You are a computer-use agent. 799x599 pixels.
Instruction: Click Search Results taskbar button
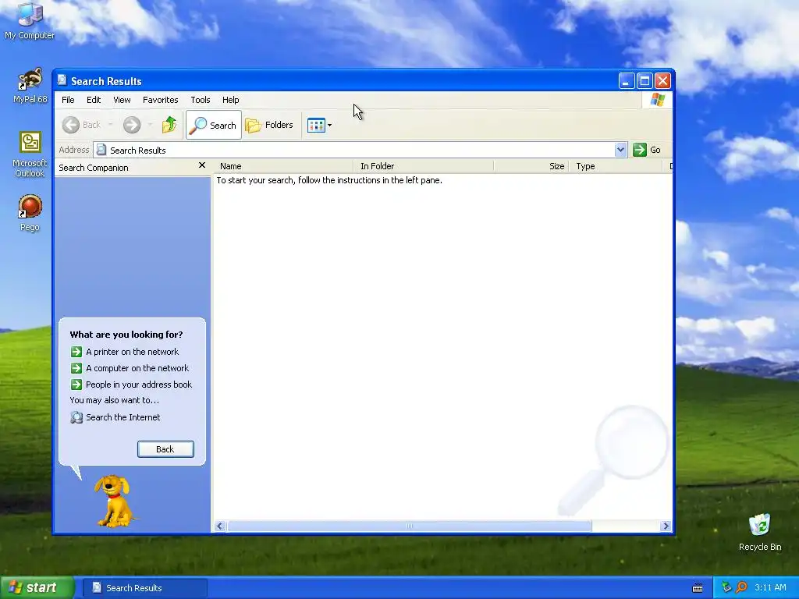coord(144,588)
